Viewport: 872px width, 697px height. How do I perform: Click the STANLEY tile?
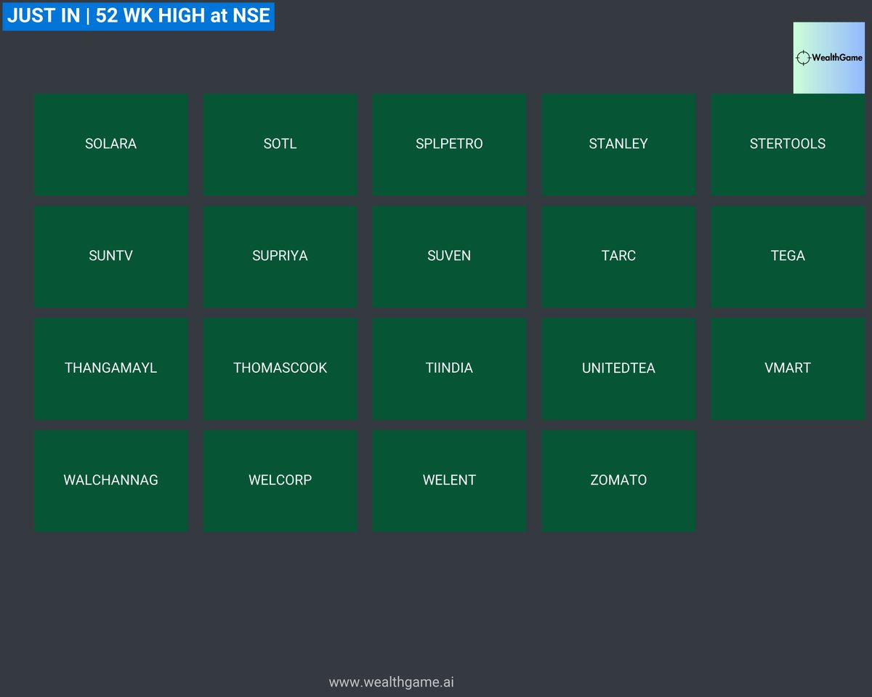click(618, 144)
